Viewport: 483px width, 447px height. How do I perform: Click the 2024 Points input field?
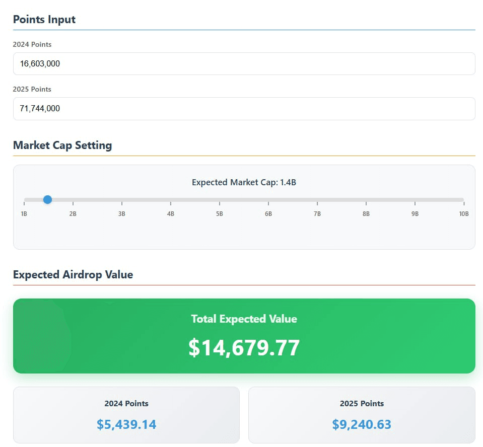pos(244,64)
